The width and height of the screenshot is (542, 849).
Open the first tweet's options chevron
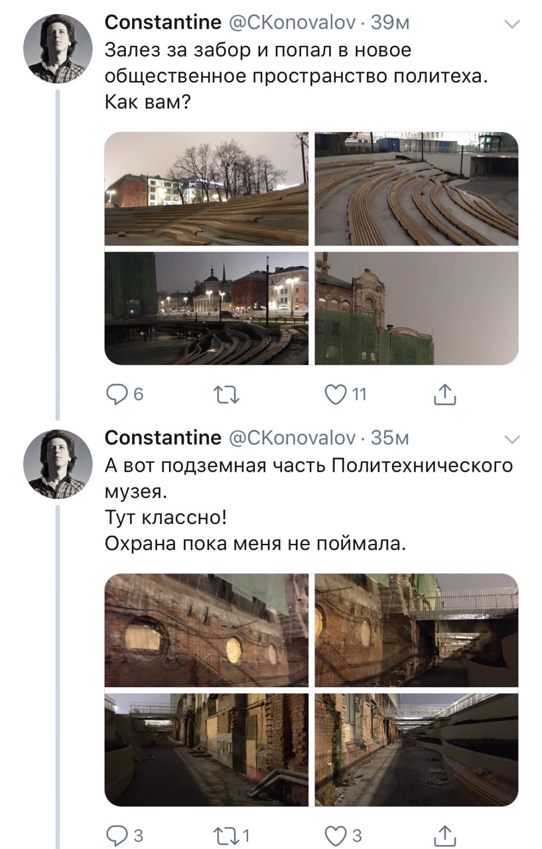tap(512, 25)
